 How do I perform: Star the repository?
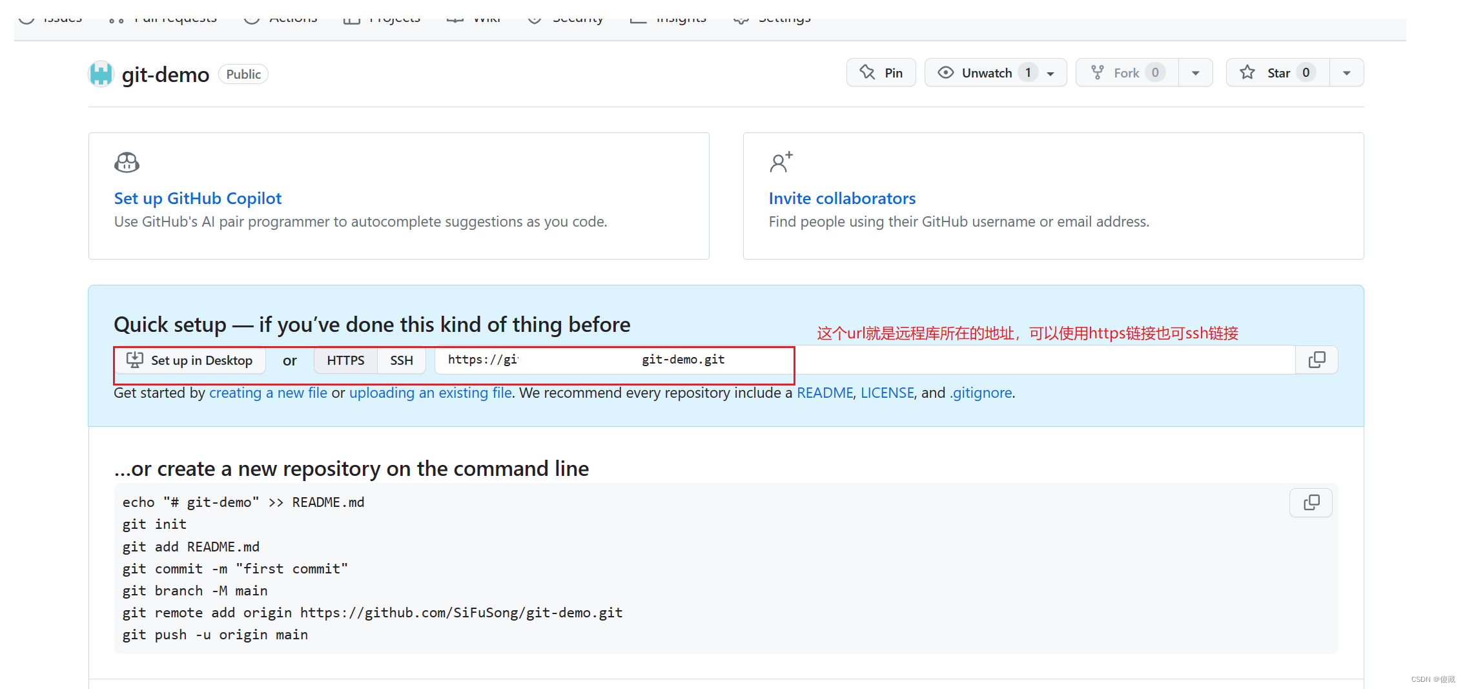(1278, 72)
